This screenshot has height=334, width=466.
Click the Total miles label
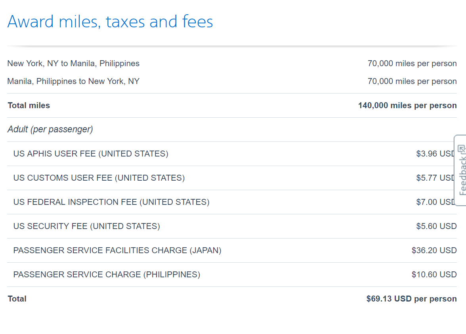click(29, 105)
